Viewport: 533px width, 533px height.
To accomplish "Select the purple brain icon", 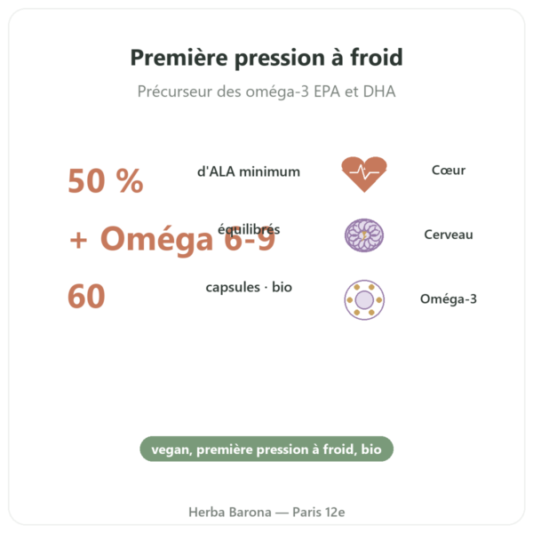I will click(x=364, y=235).
